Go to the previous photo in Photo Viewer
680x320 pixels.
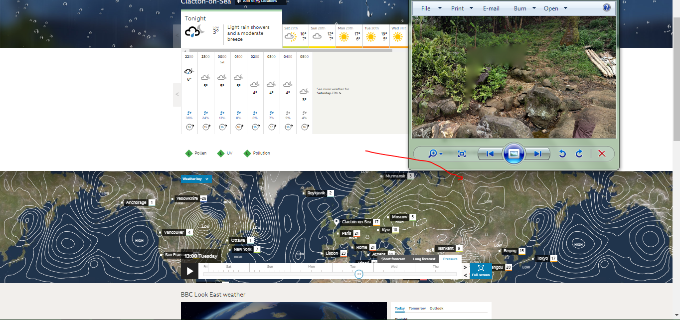click(x=490, y=154)
